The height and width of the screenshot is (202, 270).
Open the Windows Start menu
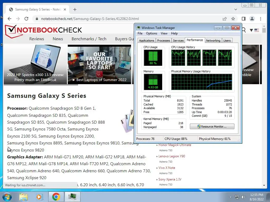(7, 197)
